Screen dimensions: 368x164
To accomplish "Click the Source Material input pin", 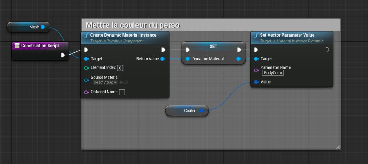I will point(86,80).
